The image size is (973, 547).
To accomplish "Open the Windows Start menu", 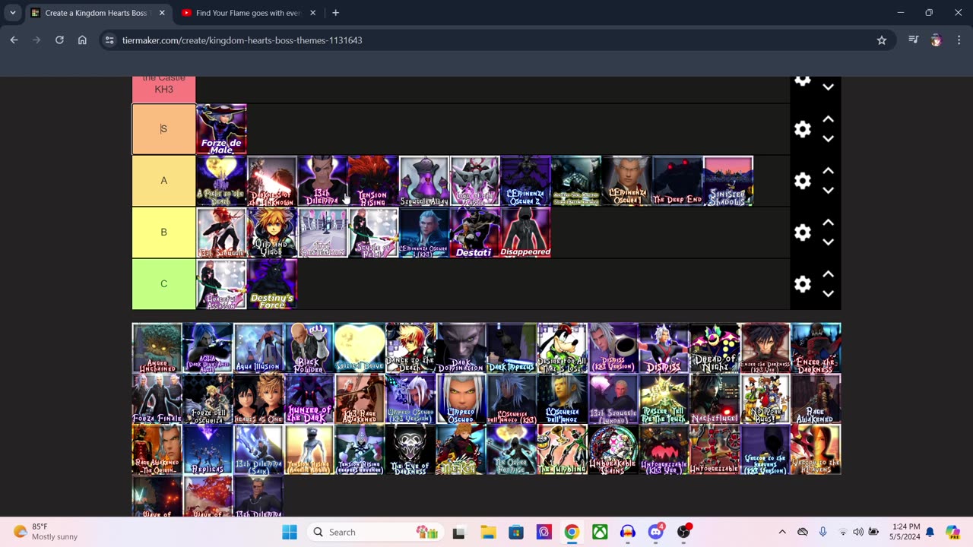I will click(x=290, y=532).
